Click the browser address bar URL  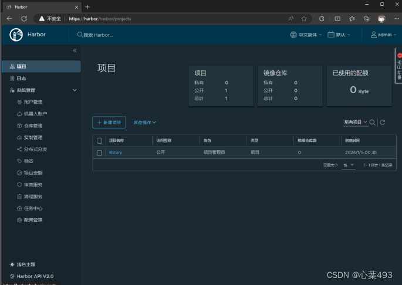100,19
